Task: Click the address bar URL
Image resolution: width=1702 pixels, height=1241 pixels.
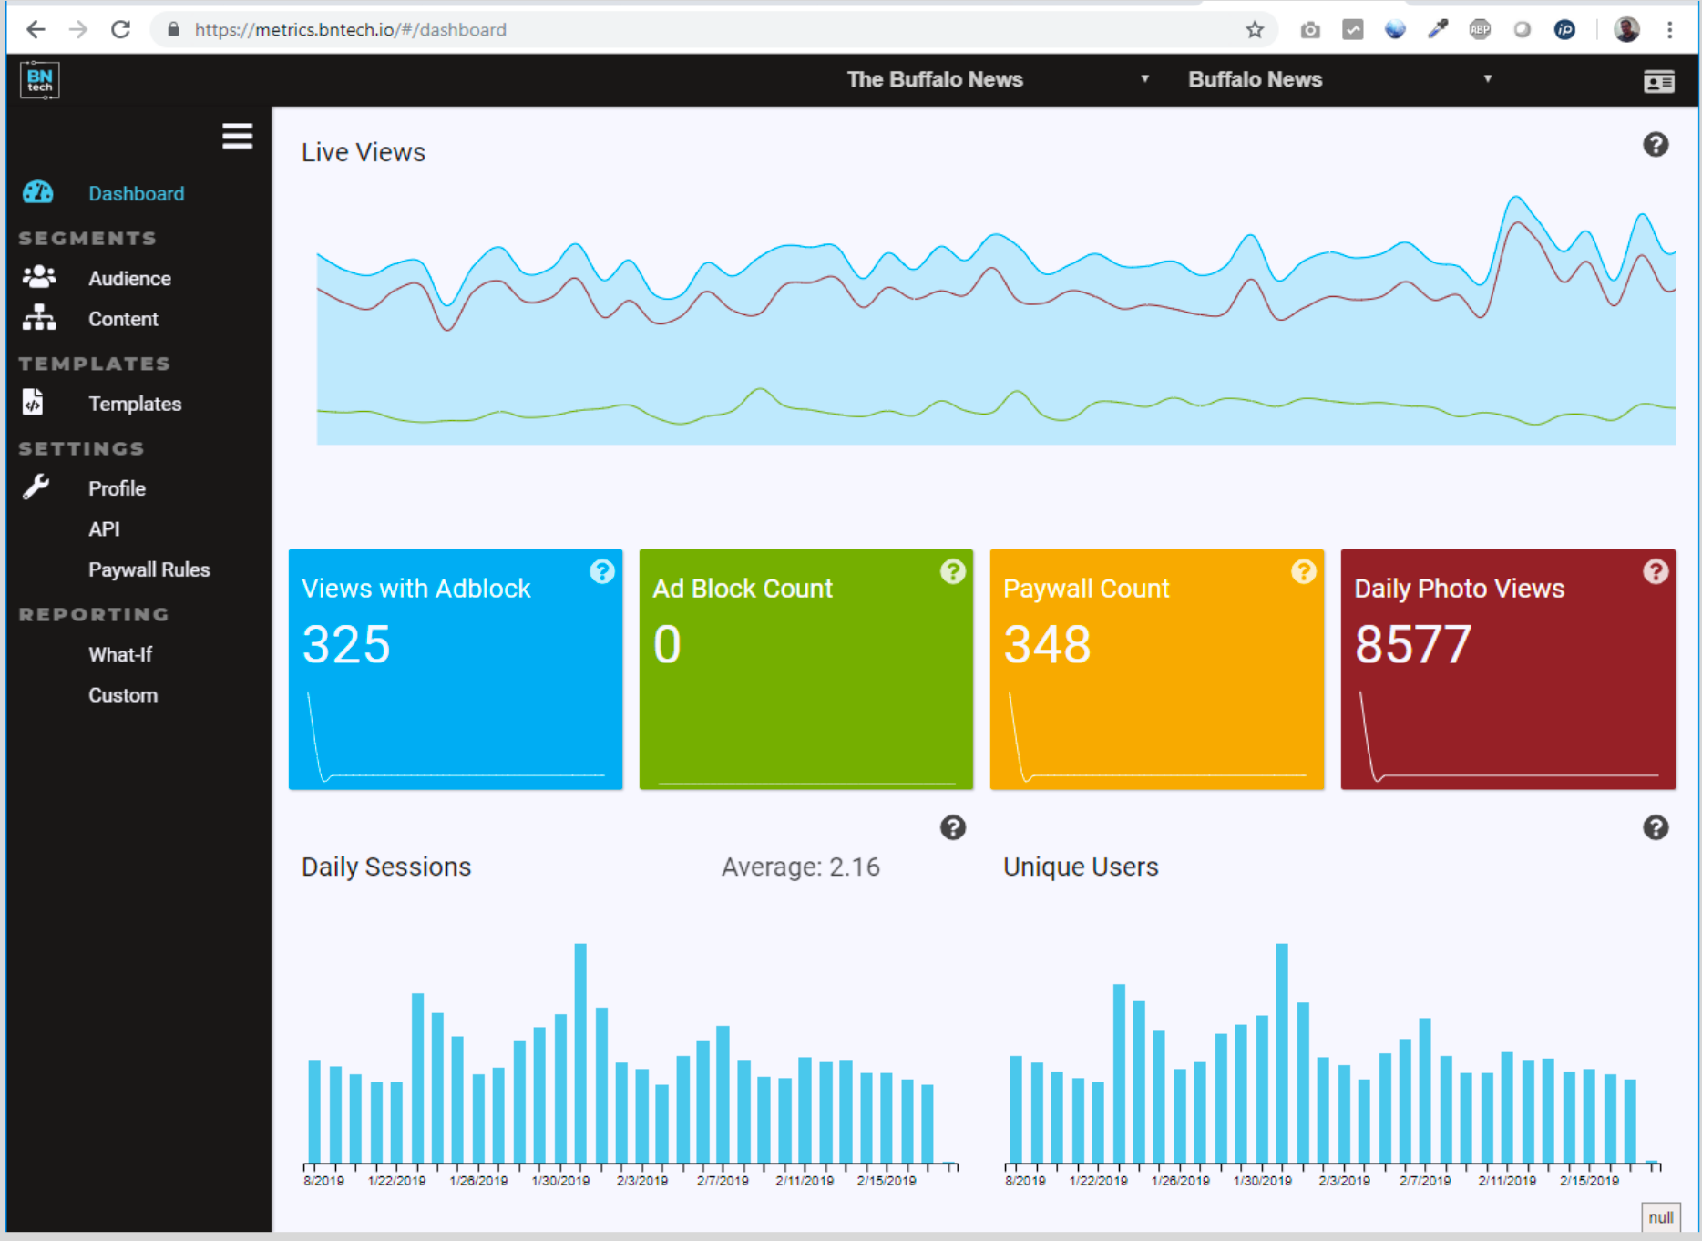Action: 351,30
